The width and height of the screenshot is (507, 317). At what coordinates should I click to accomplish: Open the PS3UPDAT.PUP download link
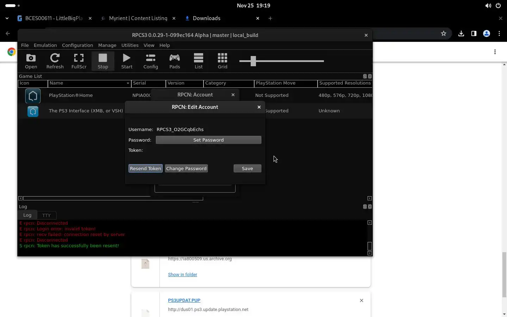point(184,300)
